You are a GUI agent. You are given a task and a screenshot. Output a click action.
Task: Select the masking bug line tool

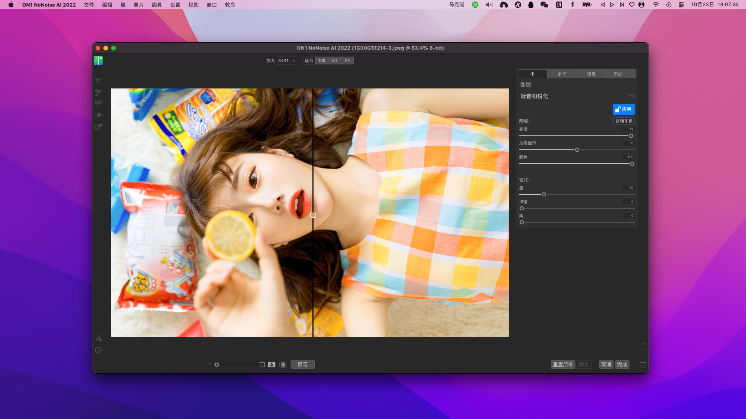click(98, 104)
